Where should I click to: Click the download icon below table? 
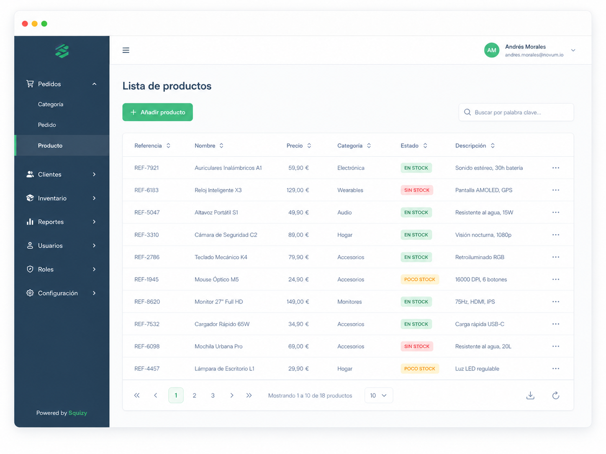pos(530,395)
